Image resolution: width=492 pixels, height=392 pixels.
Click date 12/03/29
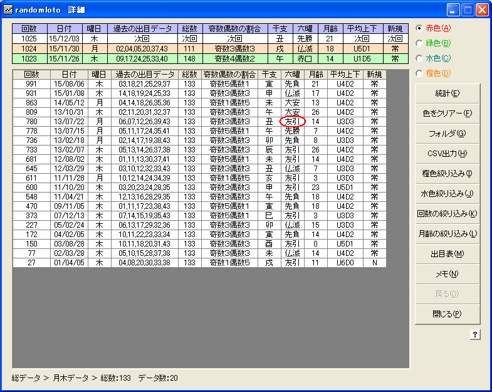(69, 169)
